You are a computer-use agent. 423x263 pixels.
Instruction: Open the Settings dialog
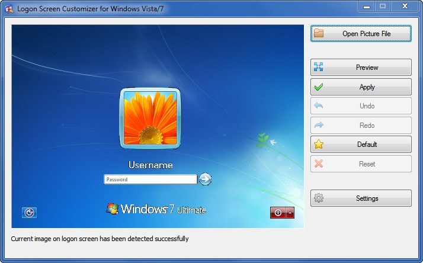pyautogui.click(x=361, y=198)
